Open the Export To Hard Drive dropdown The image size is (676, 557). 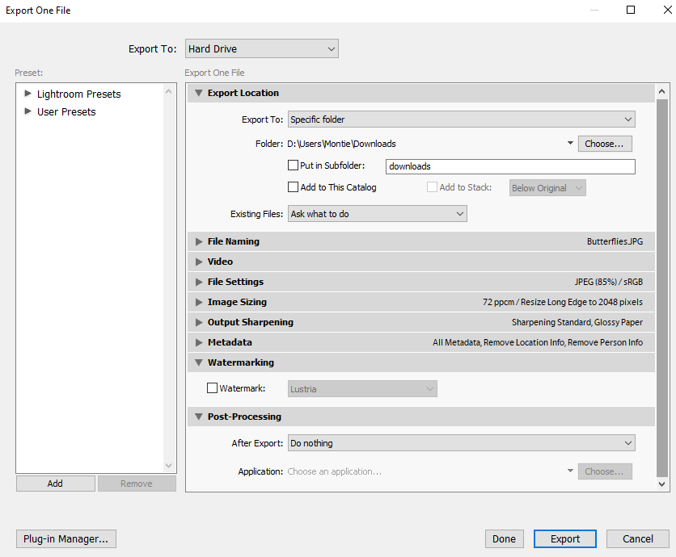261,48
